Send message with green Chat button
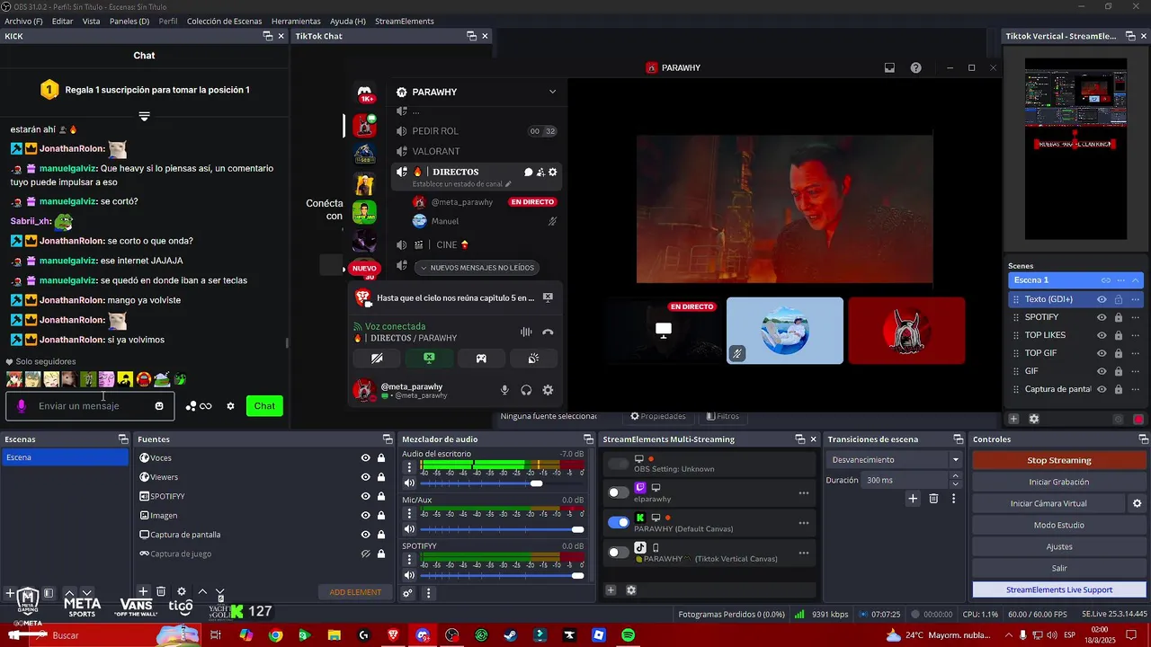The height and width of the screenshot is (647, 1151). [x=264, y=406]
